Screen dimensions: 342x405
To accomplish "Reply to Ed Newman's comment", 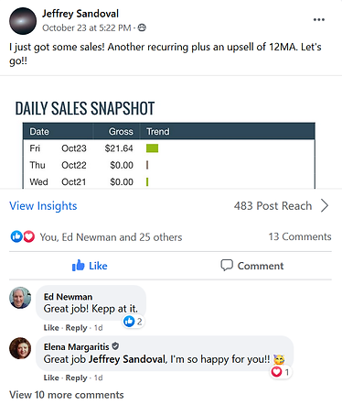I will coord(76,328).
